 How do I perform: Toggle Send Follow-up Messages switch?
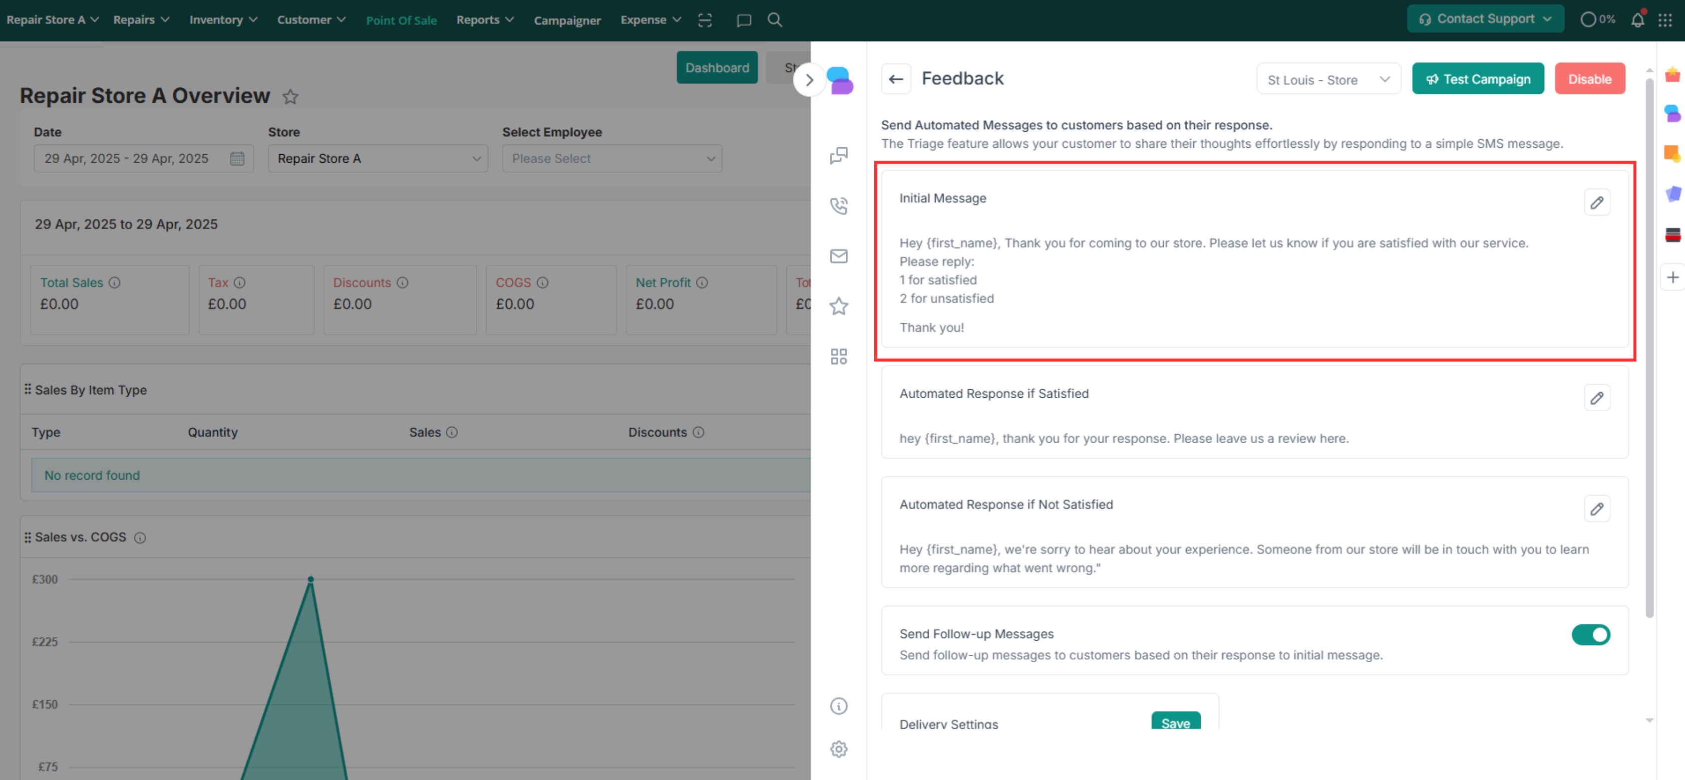(1590, 635)
